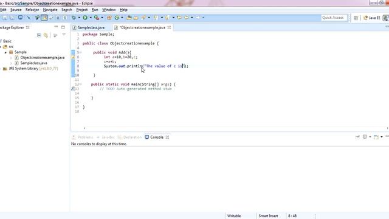Switch to the Declaration tab
The image size is (389, 219).
(129, 137)
